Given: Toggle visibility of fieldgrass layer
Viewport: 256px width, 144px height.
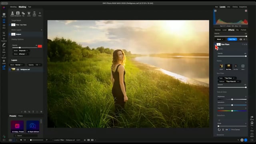Looking at the screenshot, I should pos(10,69).
